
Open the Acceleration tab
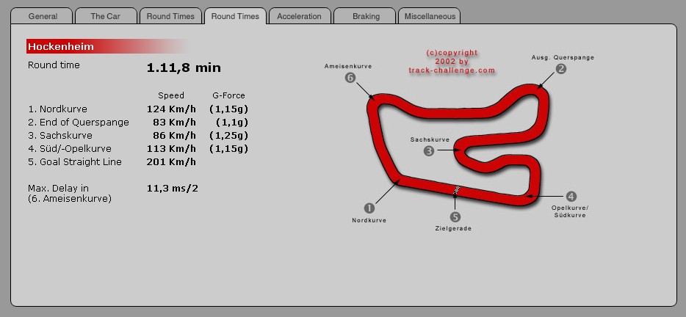pyautogui.click(x=299, y=16)
